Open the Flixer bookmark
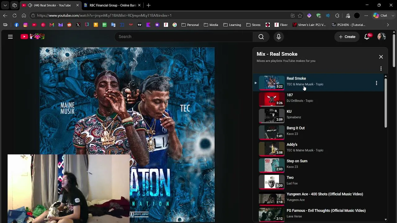Viewport: 397px width, 223px height. (x=281, y=25)
